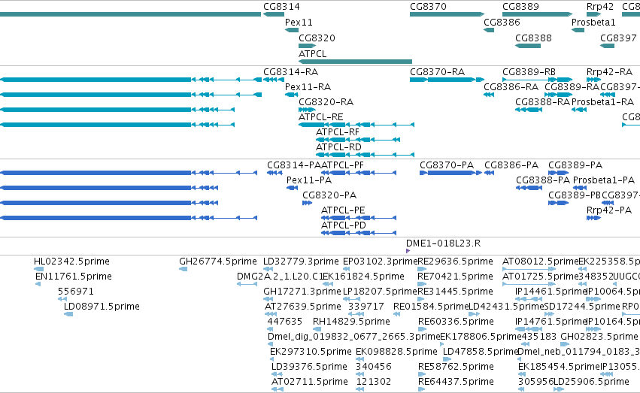
Task: Select the Rrp42 gene label
Action: [x=599, y=7]
